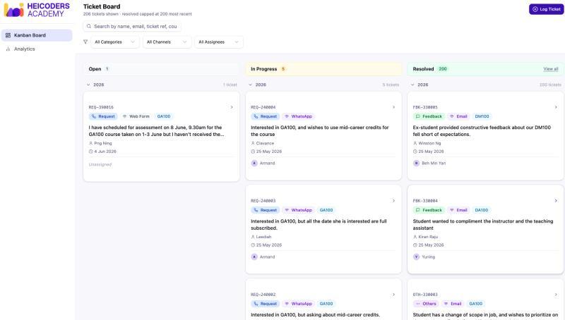
Task: Open ticket REQ-240002 via its arrow
Action: (x=393, y=295)
